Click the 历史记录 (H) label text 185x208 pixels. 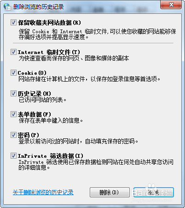(x=34, y=94)
